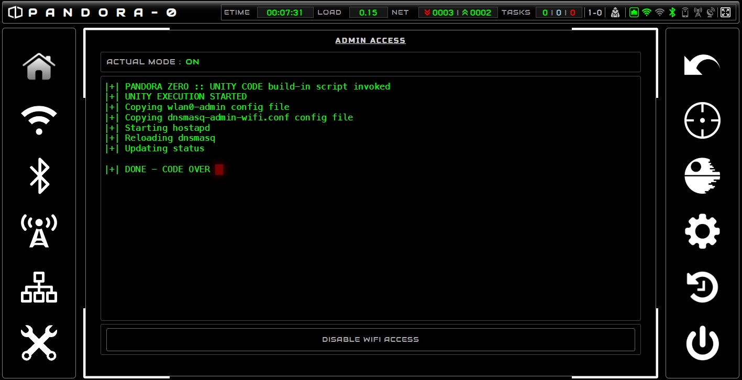Click Disable WiFi Access button
Viewport: 742px width, 380px height.
(x=370, y=339)
